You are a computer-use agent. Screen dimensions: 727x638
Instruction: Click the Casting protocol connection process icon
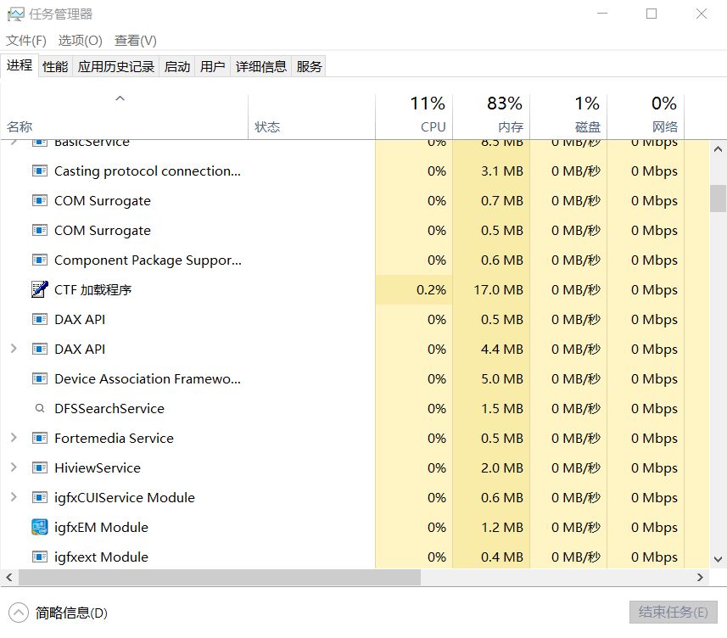click(x=39, y=171)
